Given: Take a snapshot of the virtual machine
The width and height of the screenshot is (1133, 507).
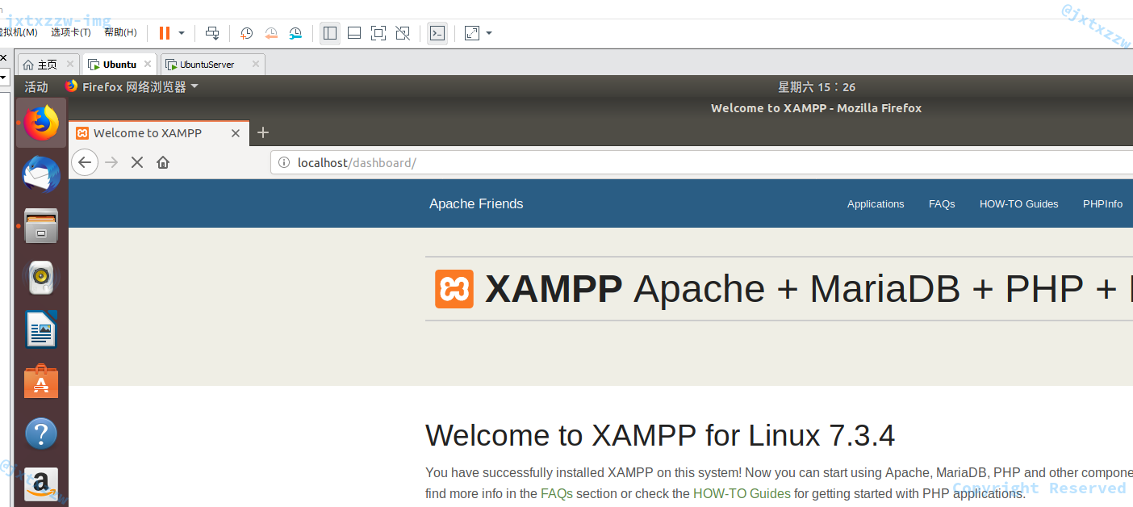Looking at the screenshot, I should click(x=247, y=33).
